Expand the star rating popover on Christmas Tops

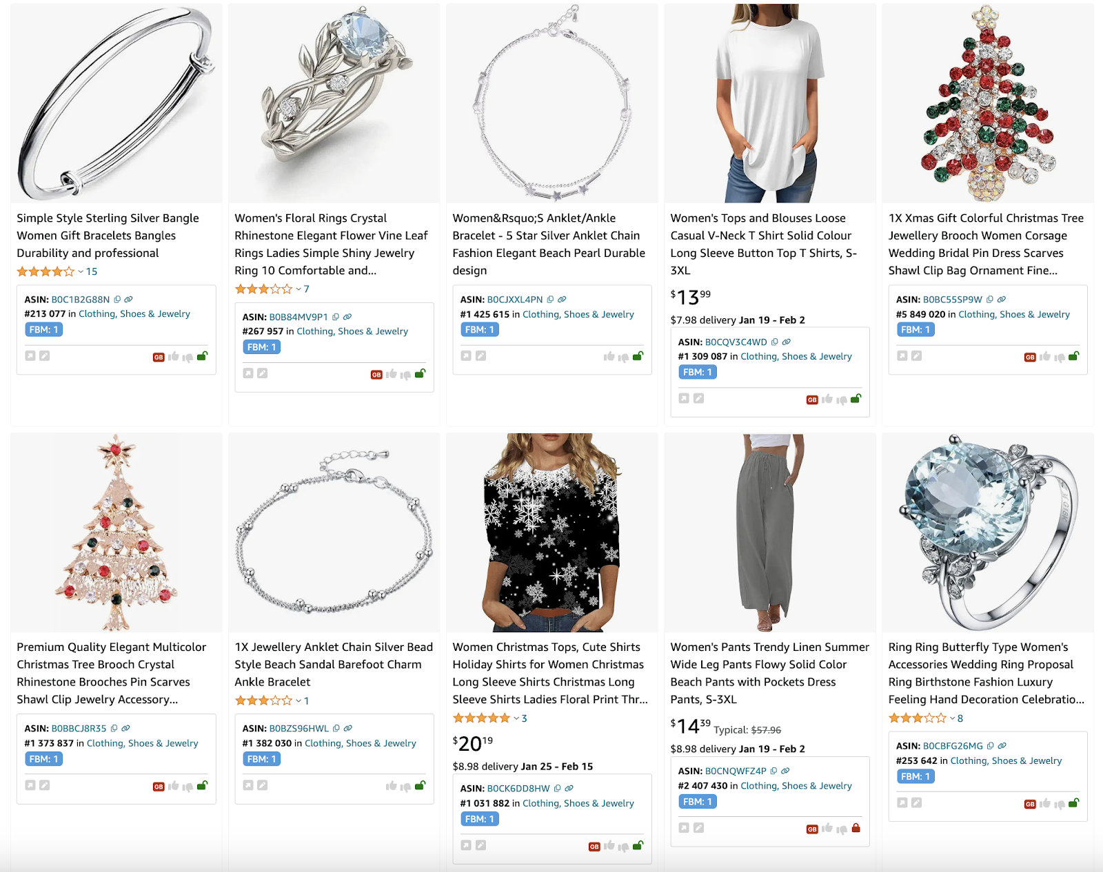point(516,718)
